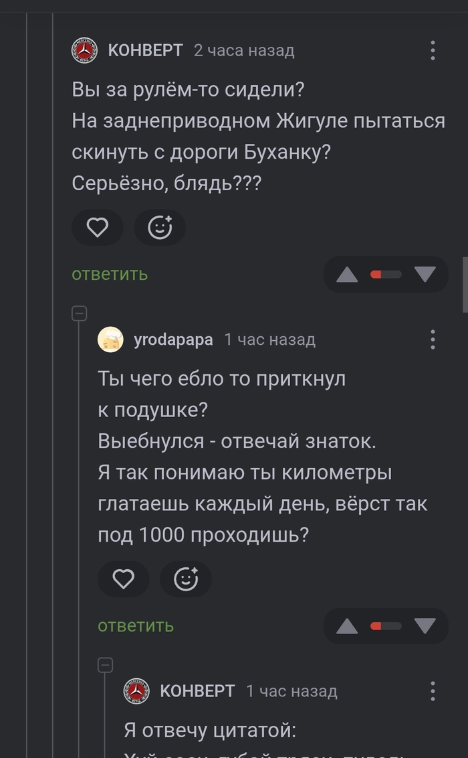Like yrodapapa's comment with heart icon
468x758 pixels.
pyautogui.click(x=123, y=579)
